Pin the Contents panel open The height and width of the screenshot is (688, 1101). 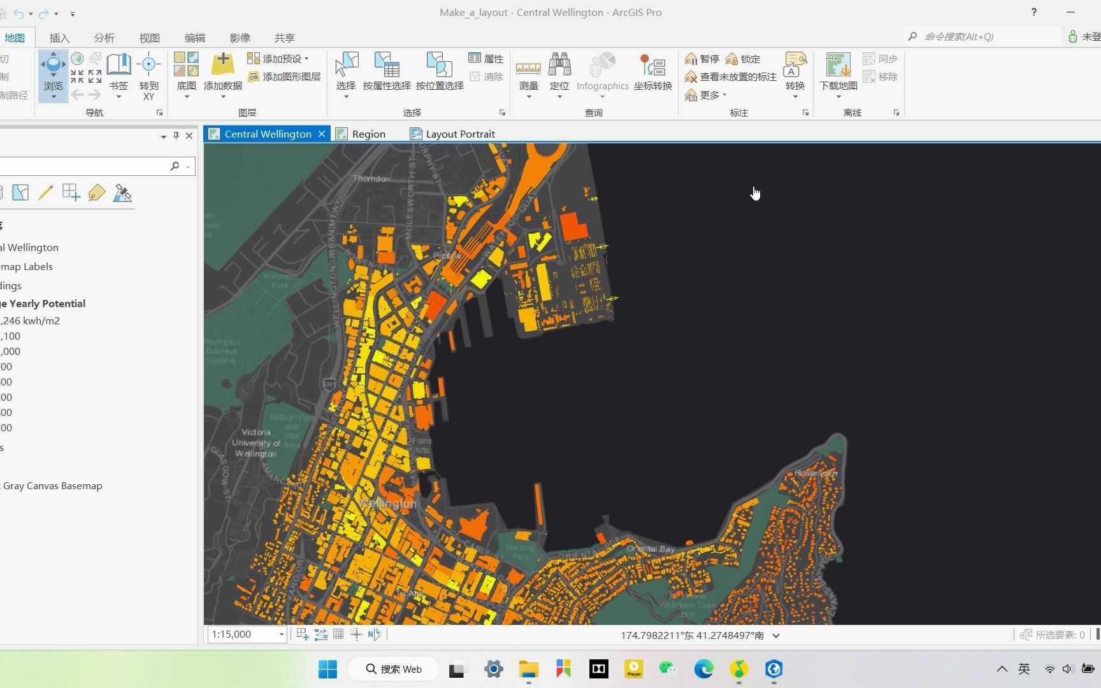[176, 135]
